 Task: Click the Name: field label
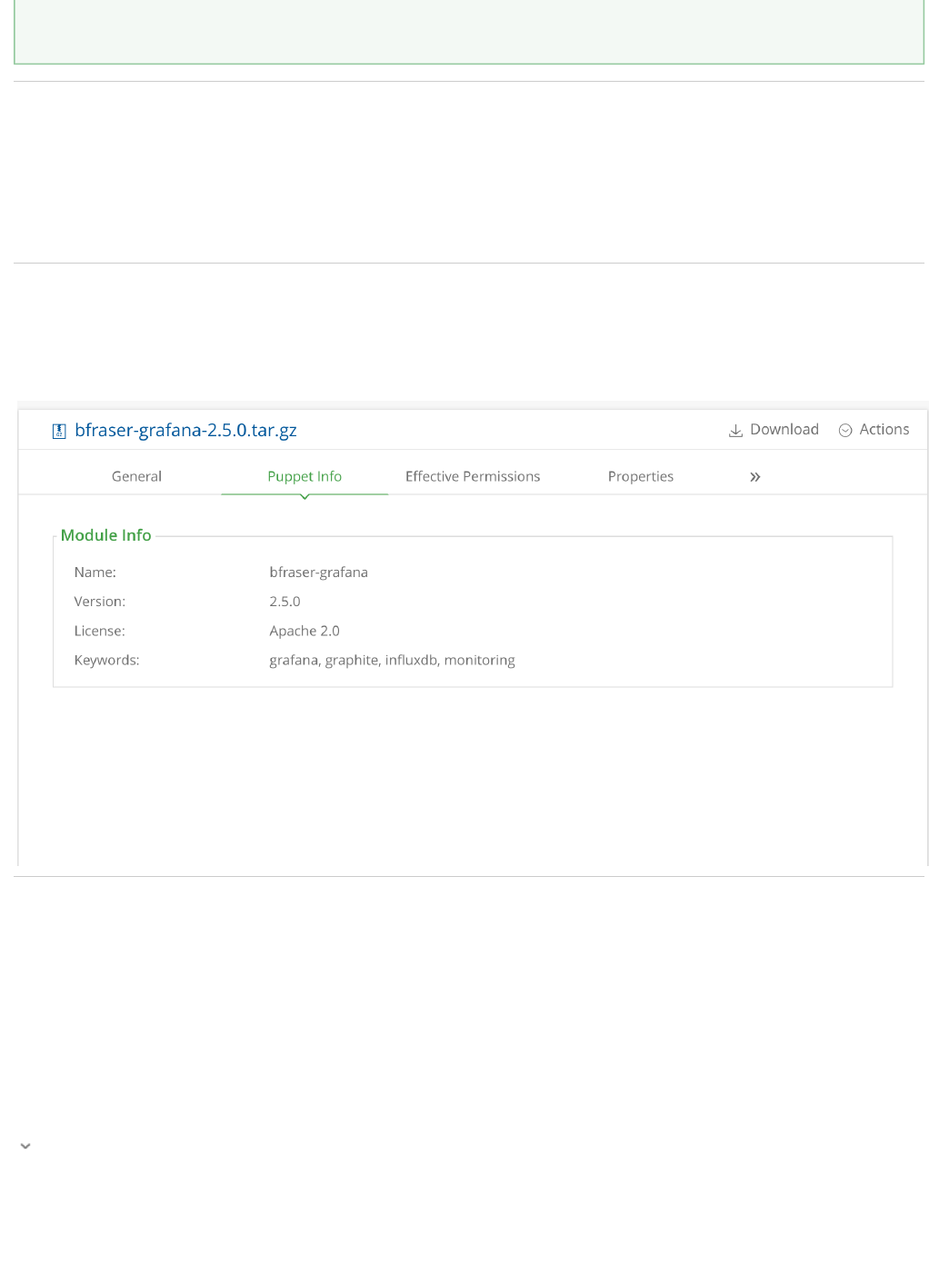coord(95,573)
